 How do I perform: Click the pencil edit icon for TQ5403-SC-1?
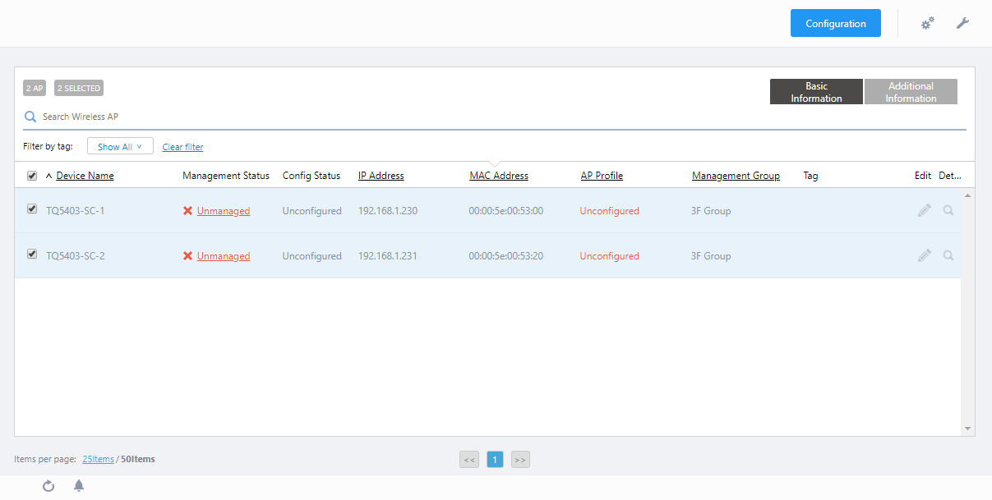pyautogui.click(x=925, y=210)
